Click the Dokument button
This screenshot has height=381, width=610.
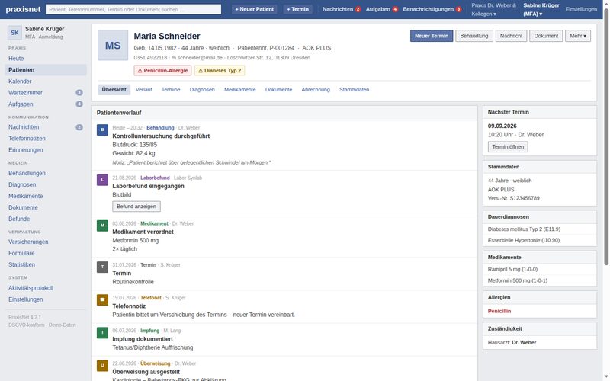click(546, 36)
